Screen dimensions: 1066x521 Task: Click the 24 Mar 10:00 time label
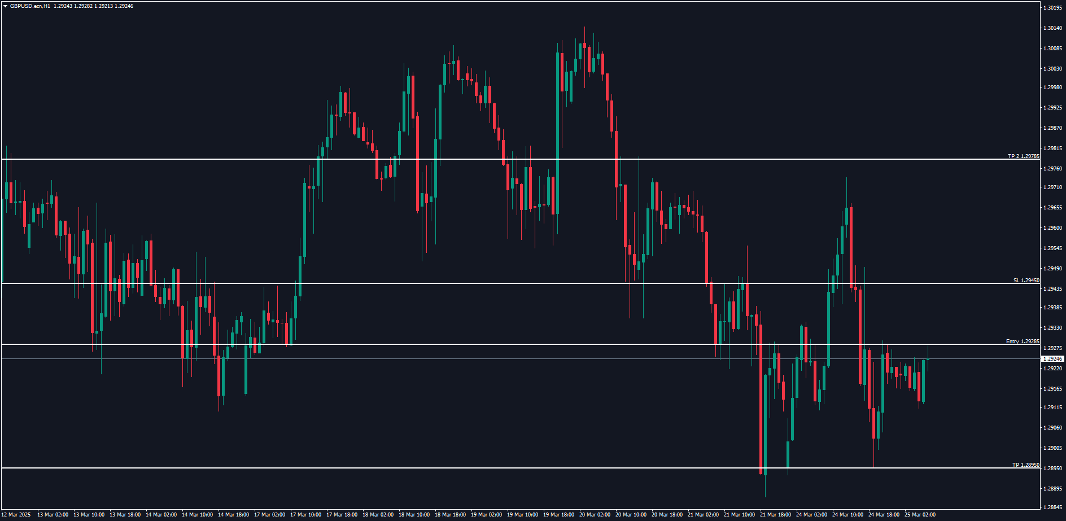tap(847, 515)
